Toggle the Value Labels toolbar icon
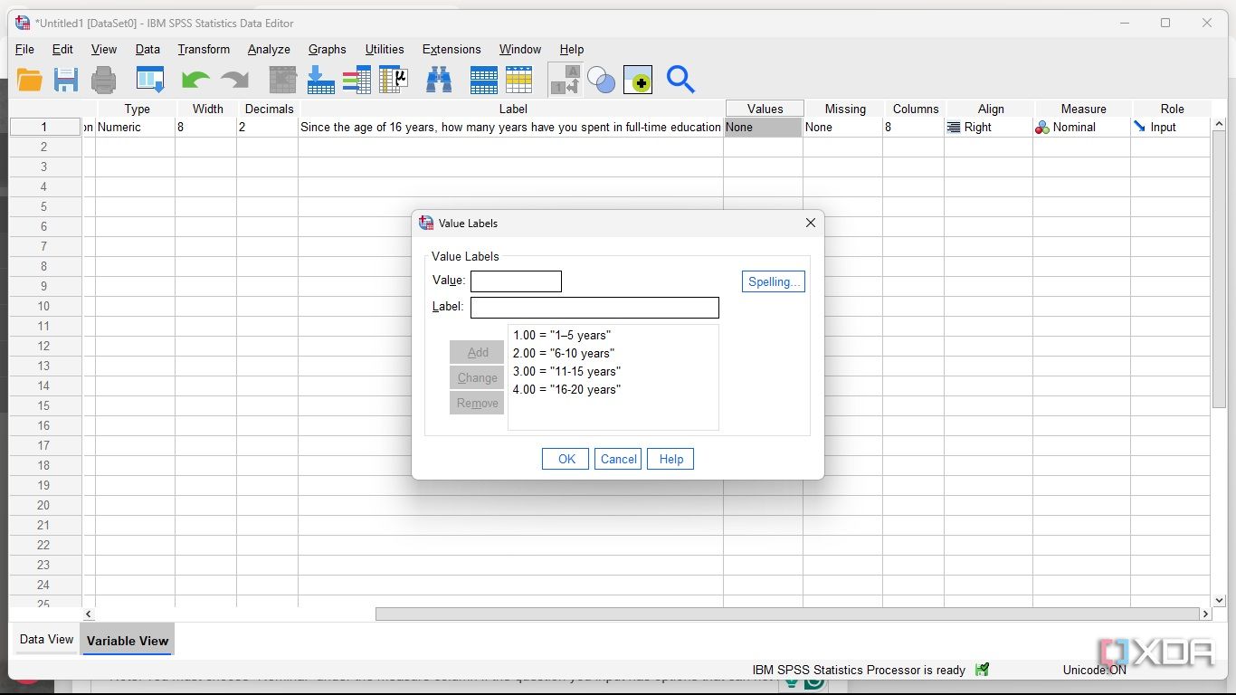1236x695 pixels. click(x=566, y=80)
